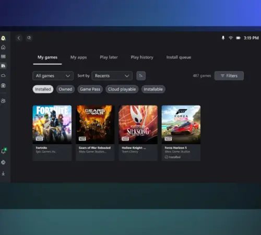Open Cloud Gaming from the sidebar

(3, 75)
